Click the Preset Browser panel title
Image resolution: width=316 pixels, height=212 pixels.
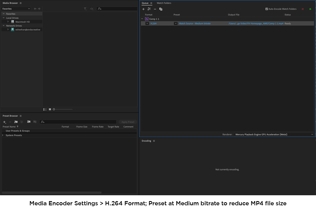tap(10, 116)
